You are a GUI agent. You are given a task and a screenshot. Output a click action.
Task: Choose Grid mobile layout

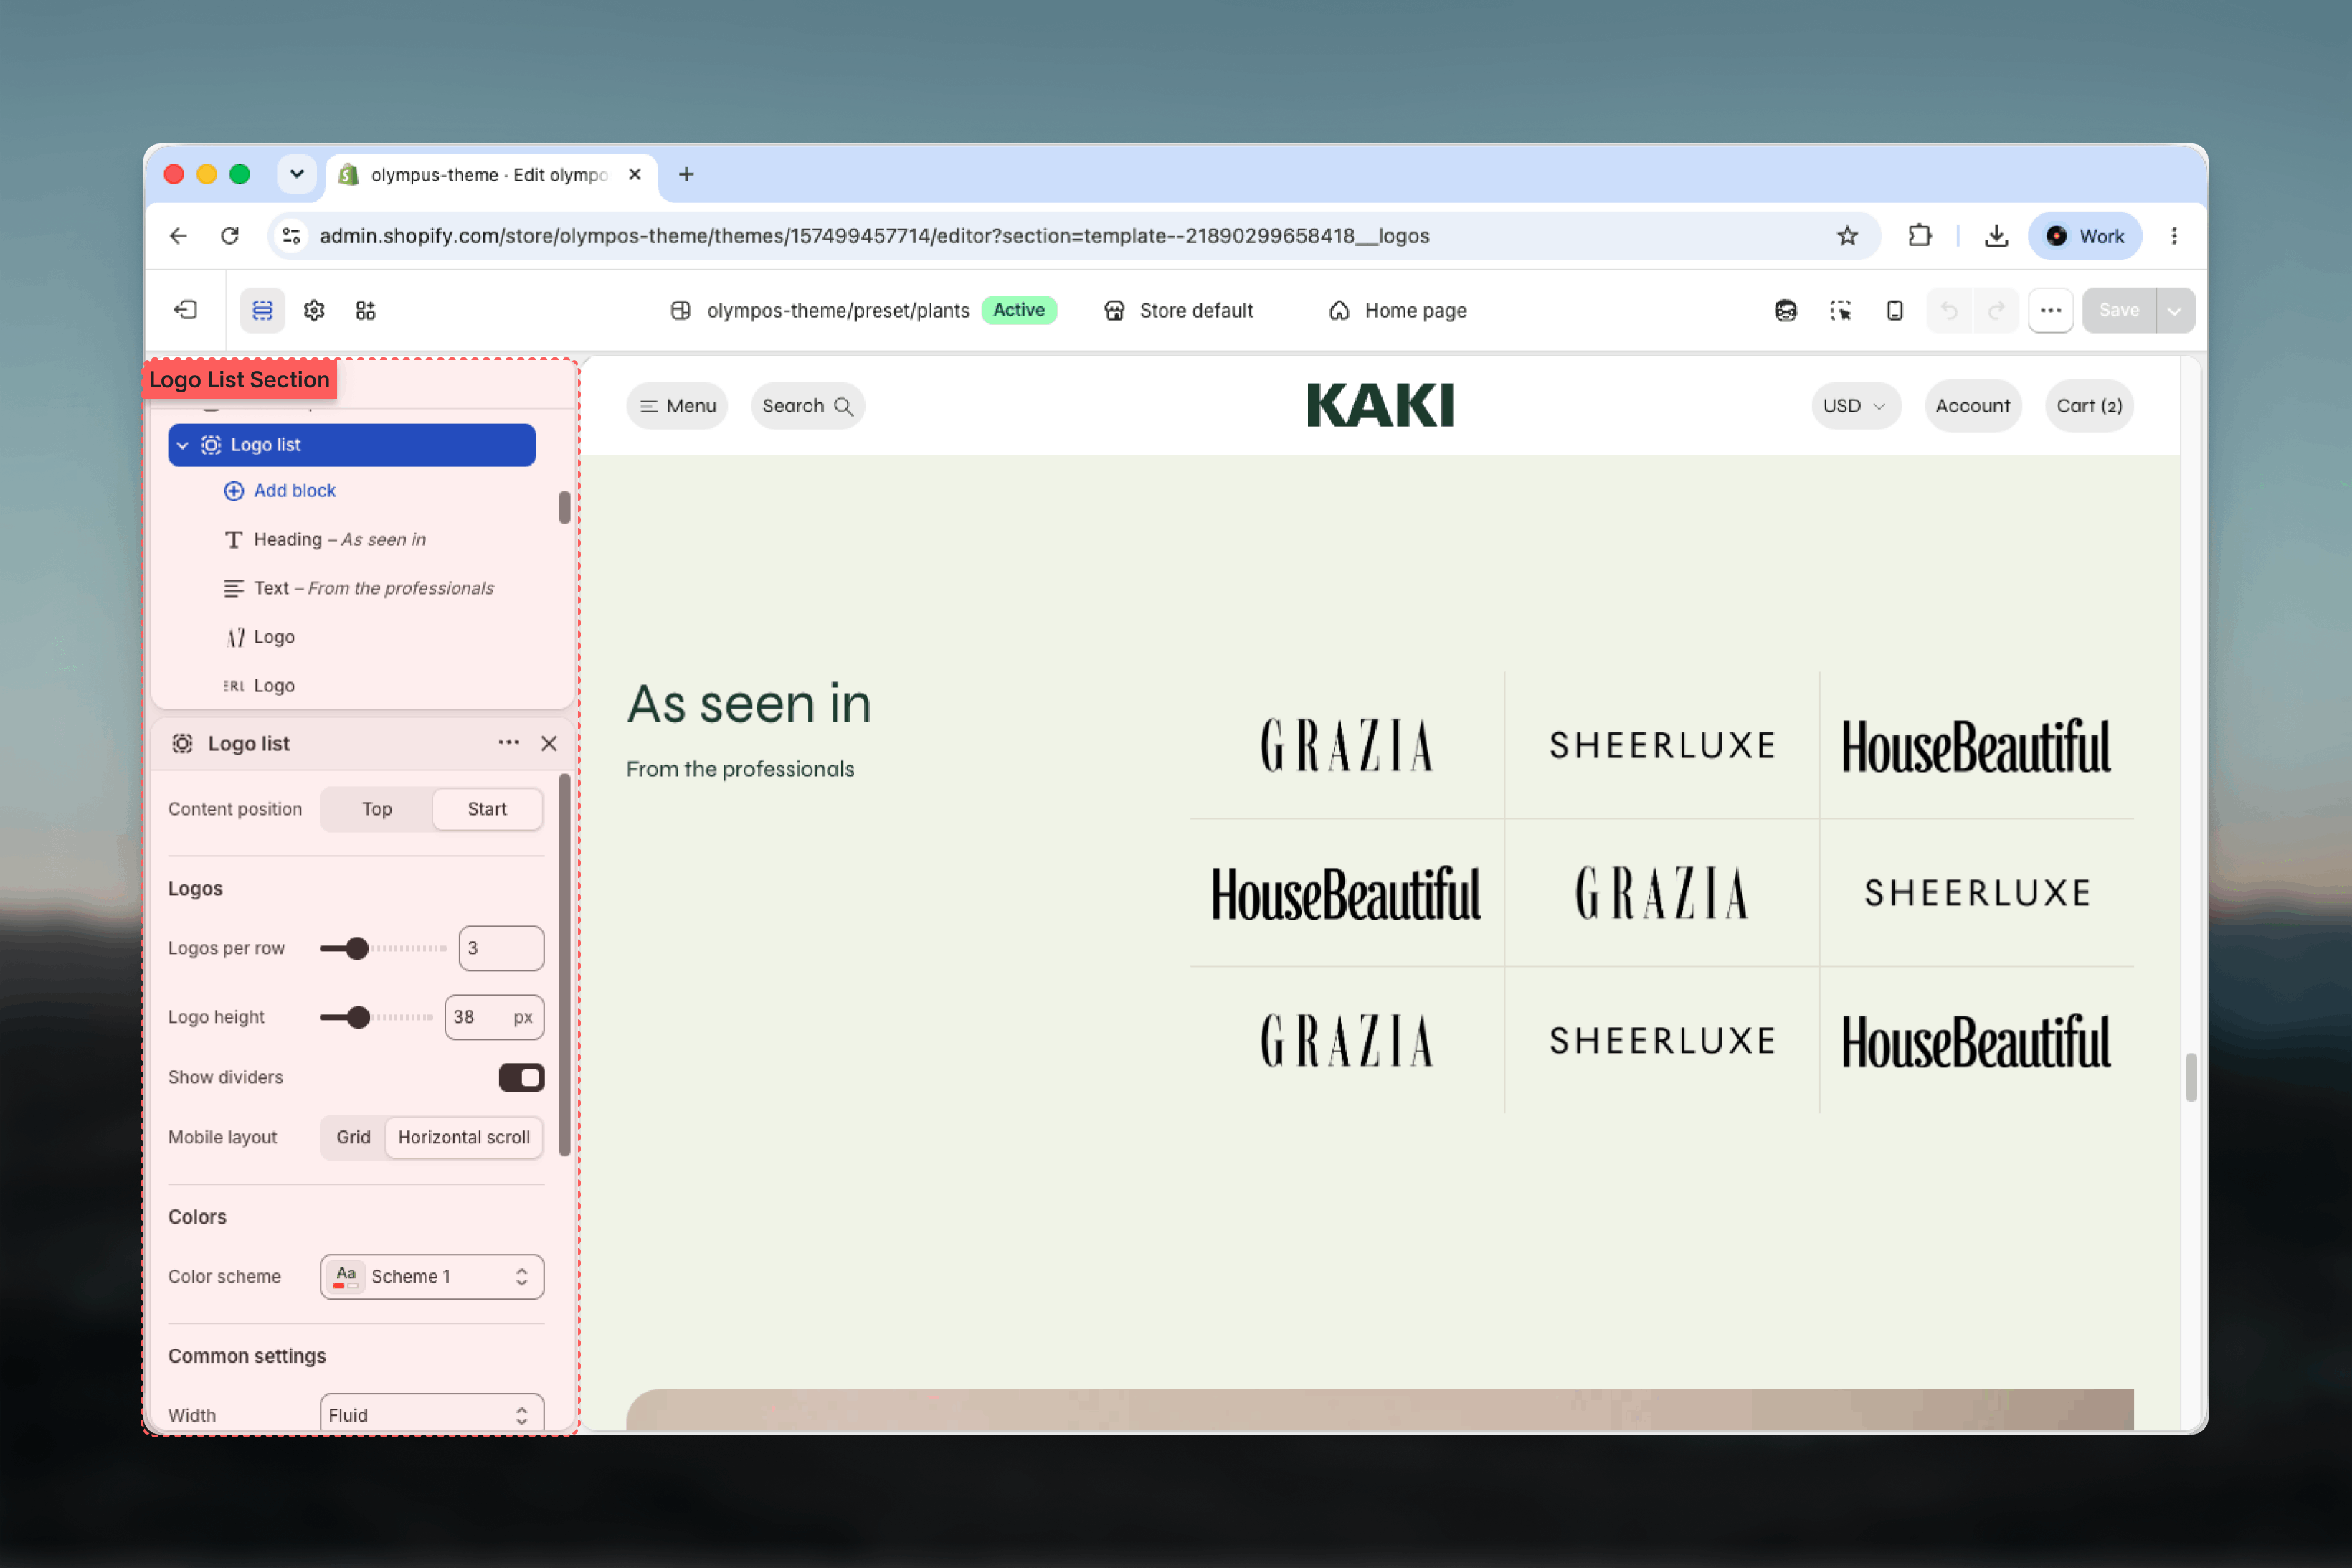point(353,1137)
